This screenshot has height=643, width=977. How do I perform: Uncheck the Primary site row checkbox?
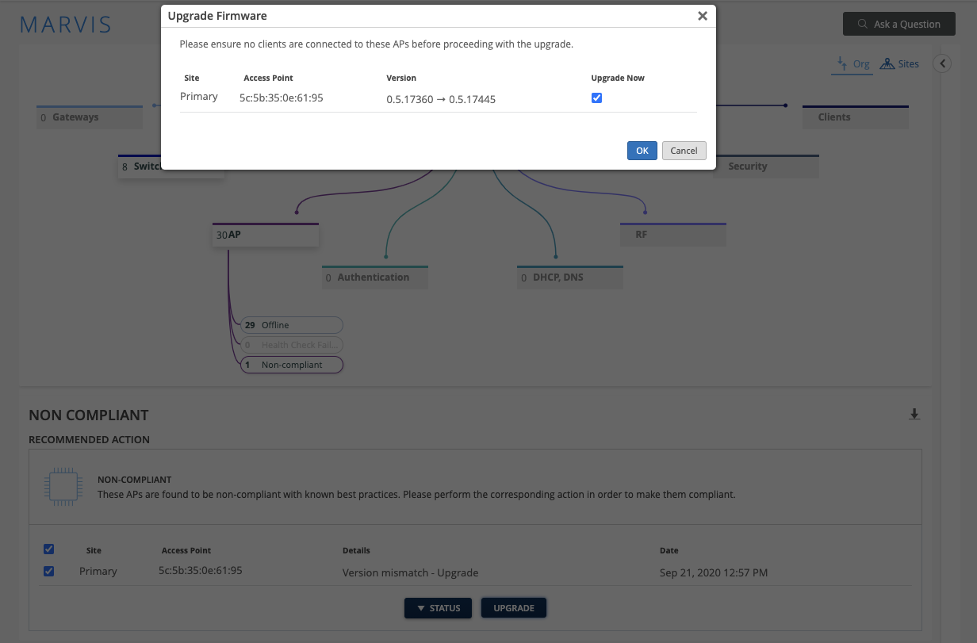[49, 572]
